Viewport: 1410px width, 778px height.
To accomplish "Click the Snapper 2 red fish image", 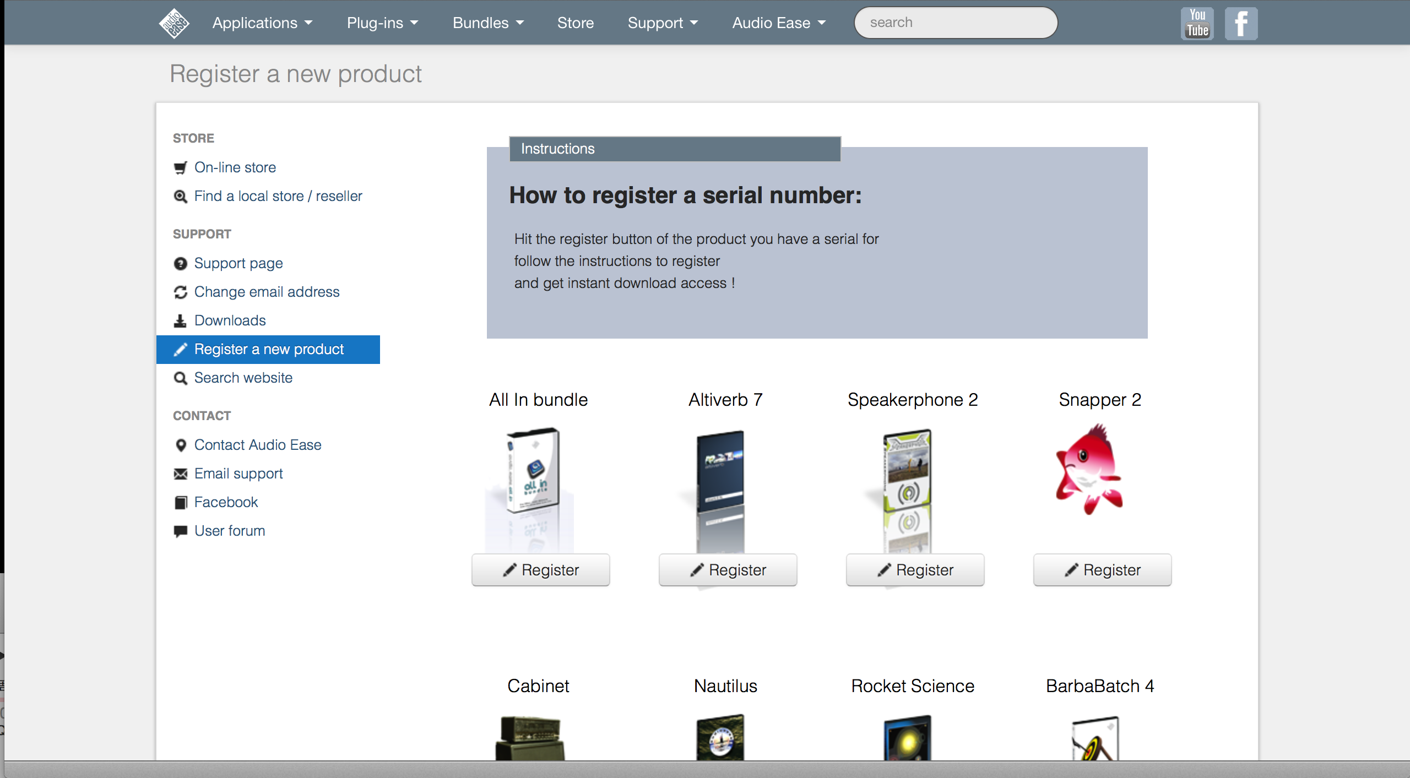I will [1089, 469].
